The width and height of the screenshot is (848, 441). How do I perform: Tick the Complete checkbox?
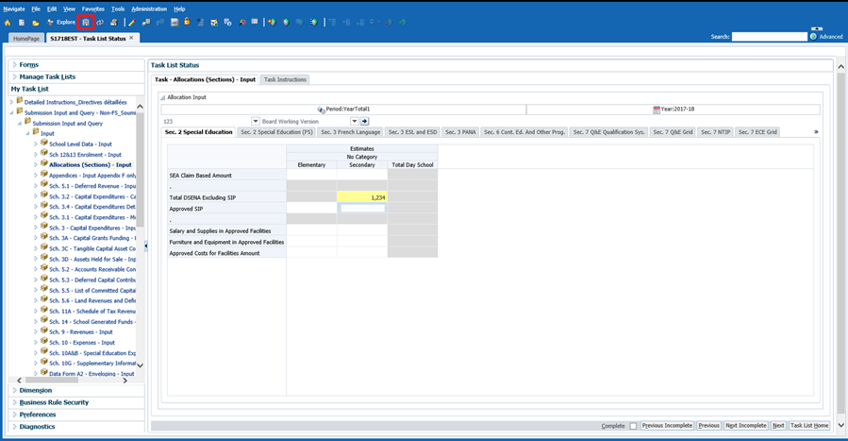633,426
